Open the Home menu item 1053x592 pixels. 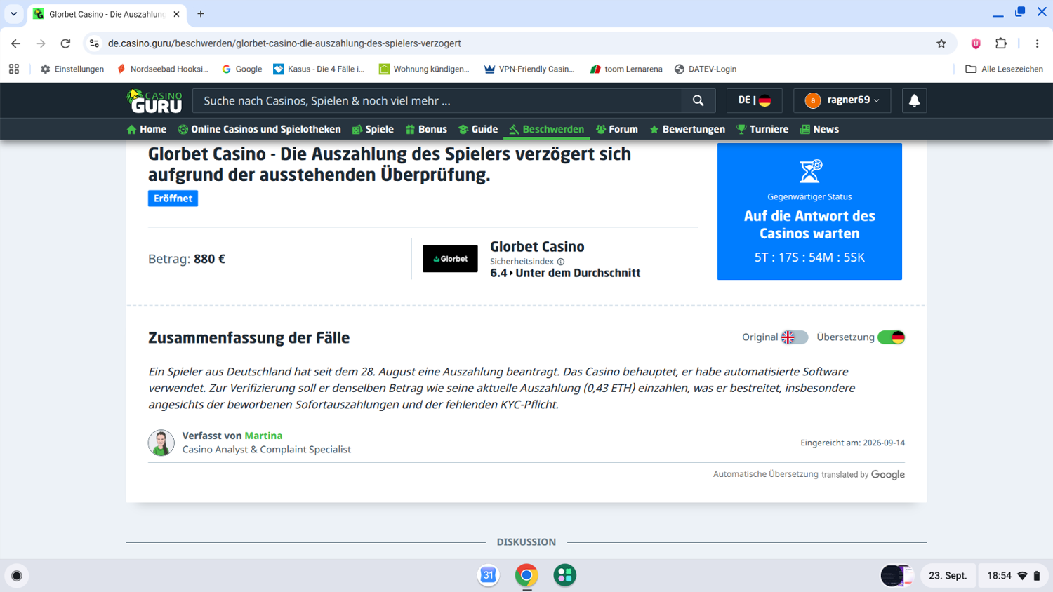[147, 129]
